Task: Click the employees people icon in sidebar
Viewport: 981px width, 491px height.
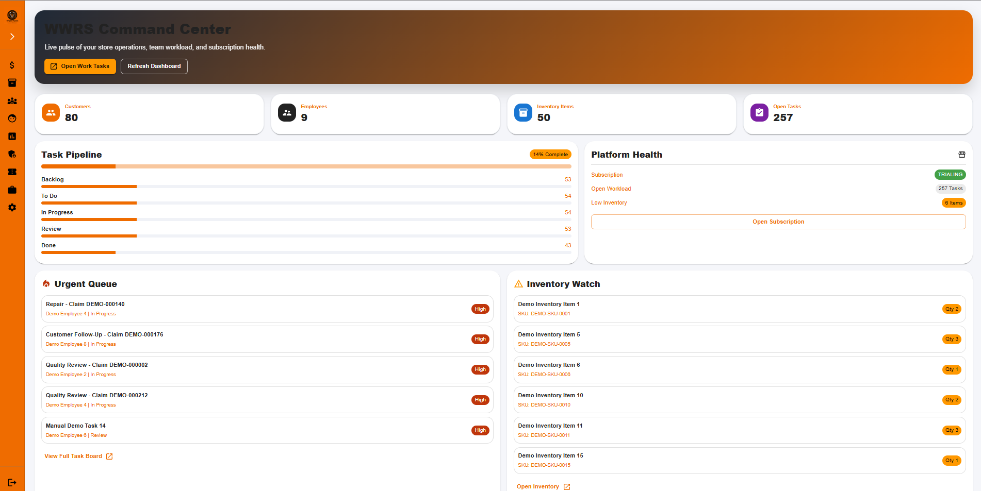Action: tap(12, 101)
